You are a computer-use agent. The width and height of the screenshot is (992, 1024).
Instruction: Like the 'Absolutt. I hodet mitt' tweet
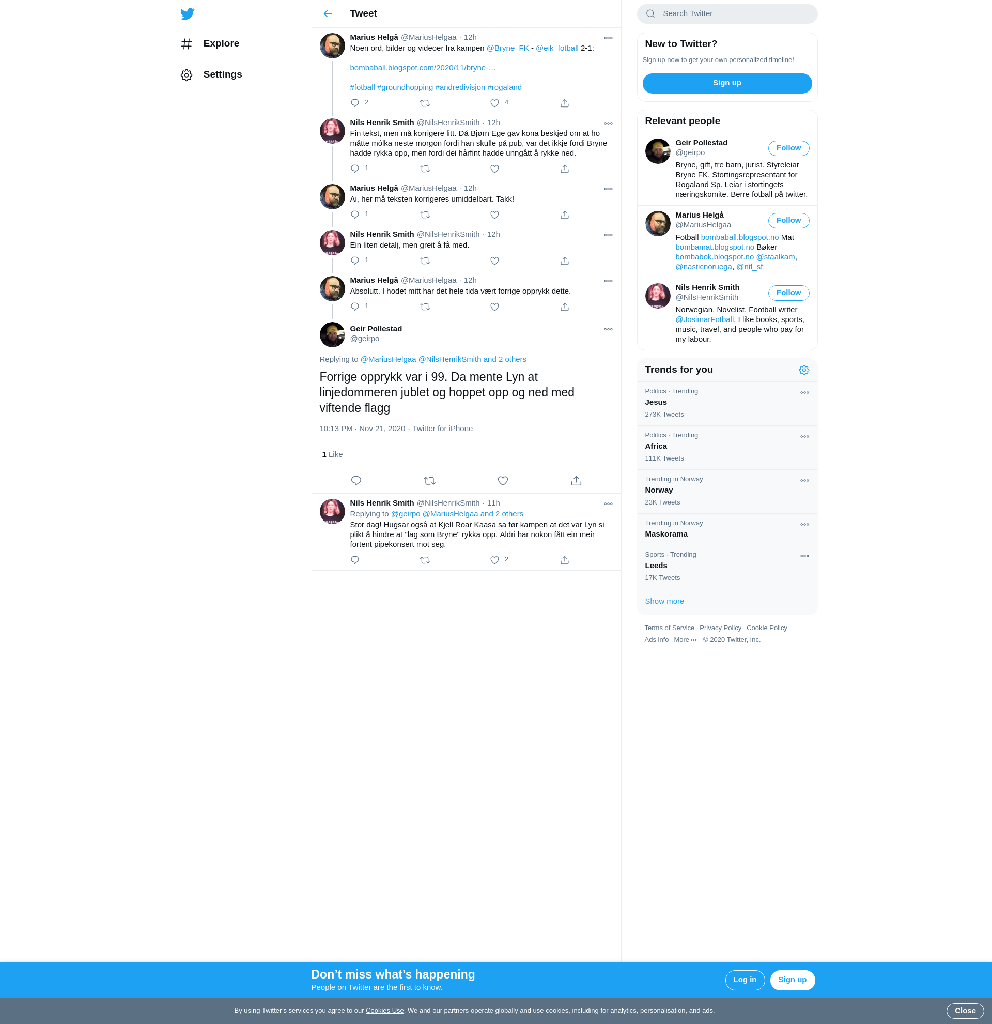[x=495, y=307]
